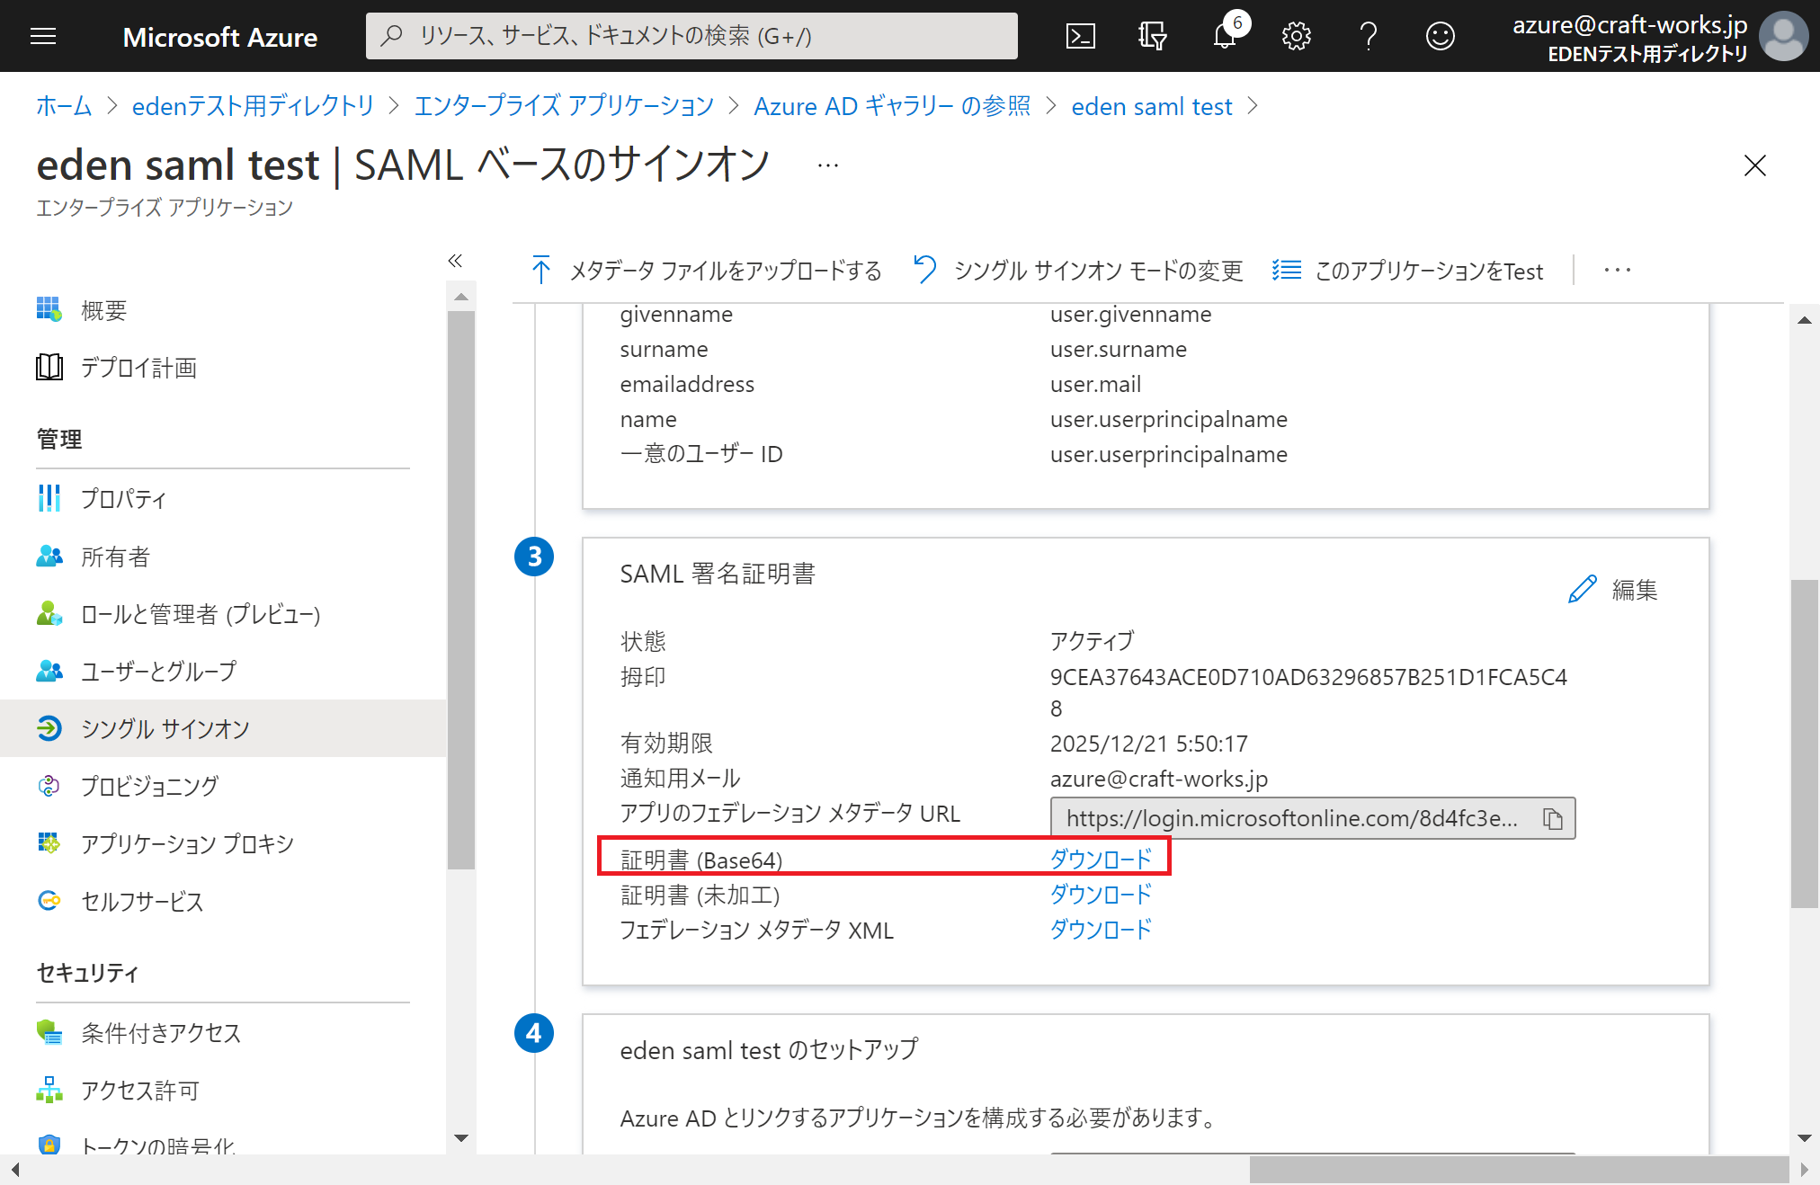Screen dimensions: 1820x1185
Task: Click horizontal scrollbar left arrow
Action: tap(14, 1170)
